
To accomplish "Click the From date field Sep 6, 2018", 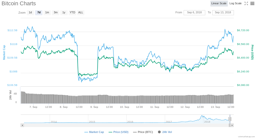I will (x=194, y=13).
